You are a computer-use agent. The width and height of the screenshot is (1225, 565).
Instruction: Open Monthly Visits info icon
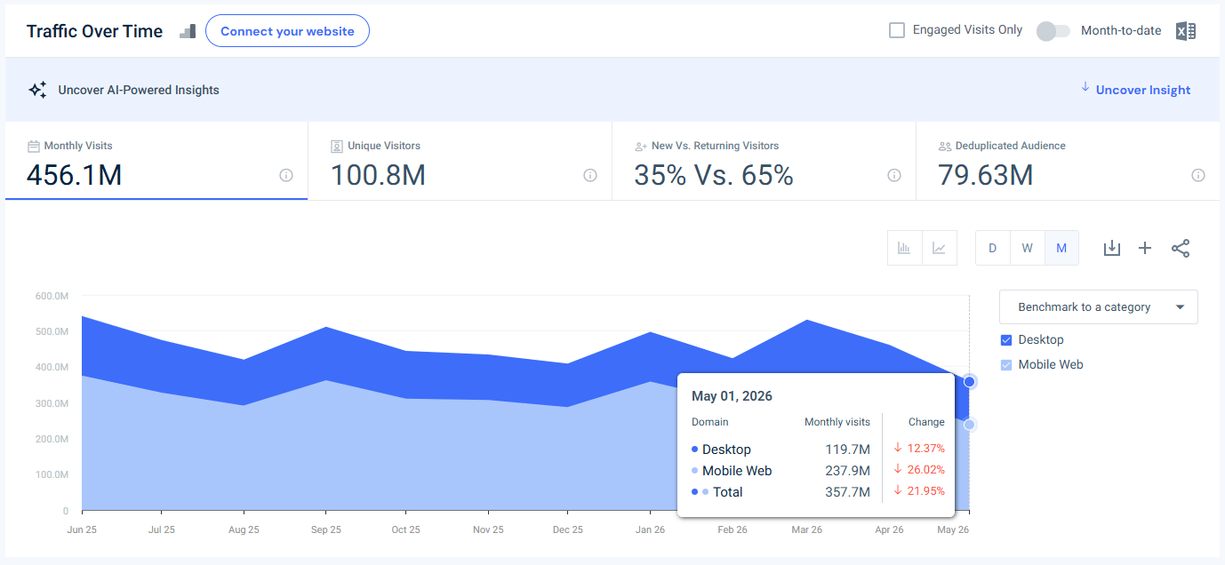pos(286,176)
